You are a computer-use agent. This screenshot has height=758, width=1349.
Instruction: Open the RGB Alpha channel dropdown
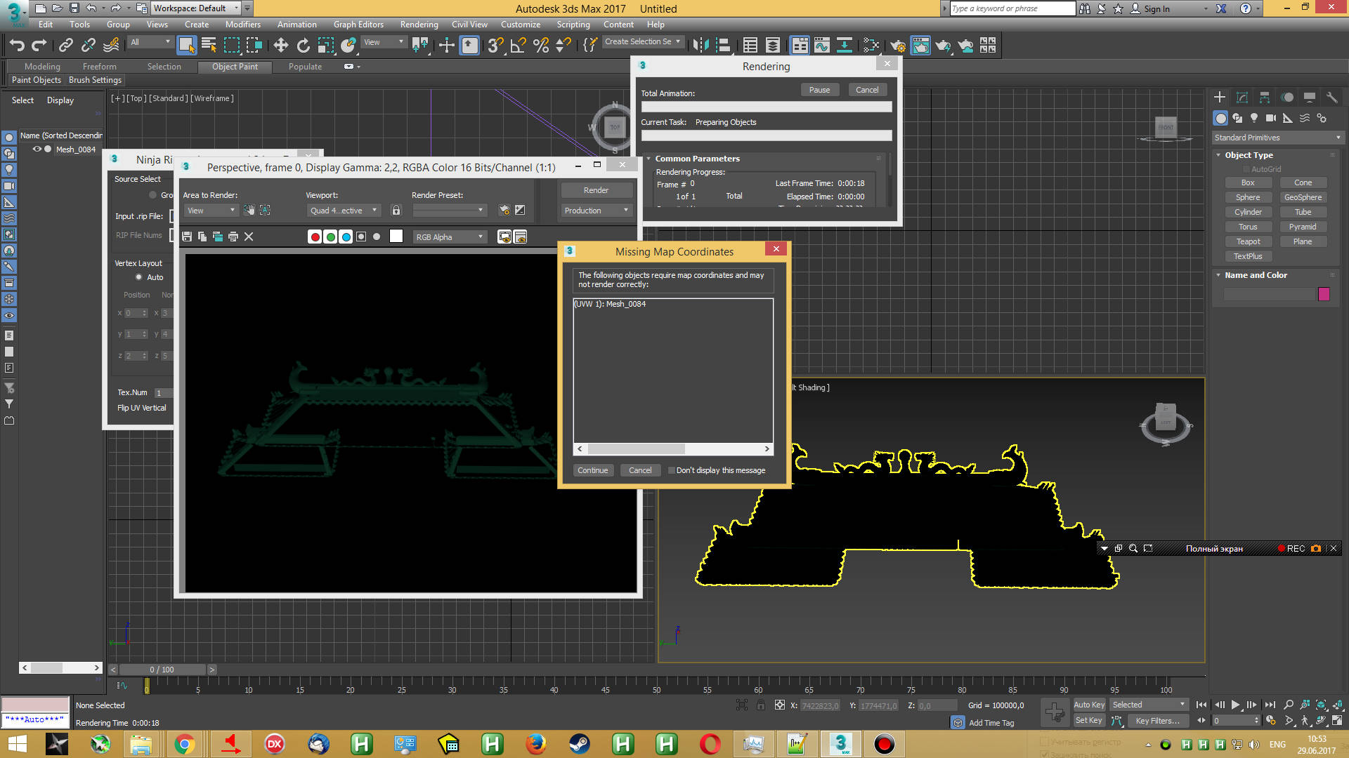[x=450, y=237]
